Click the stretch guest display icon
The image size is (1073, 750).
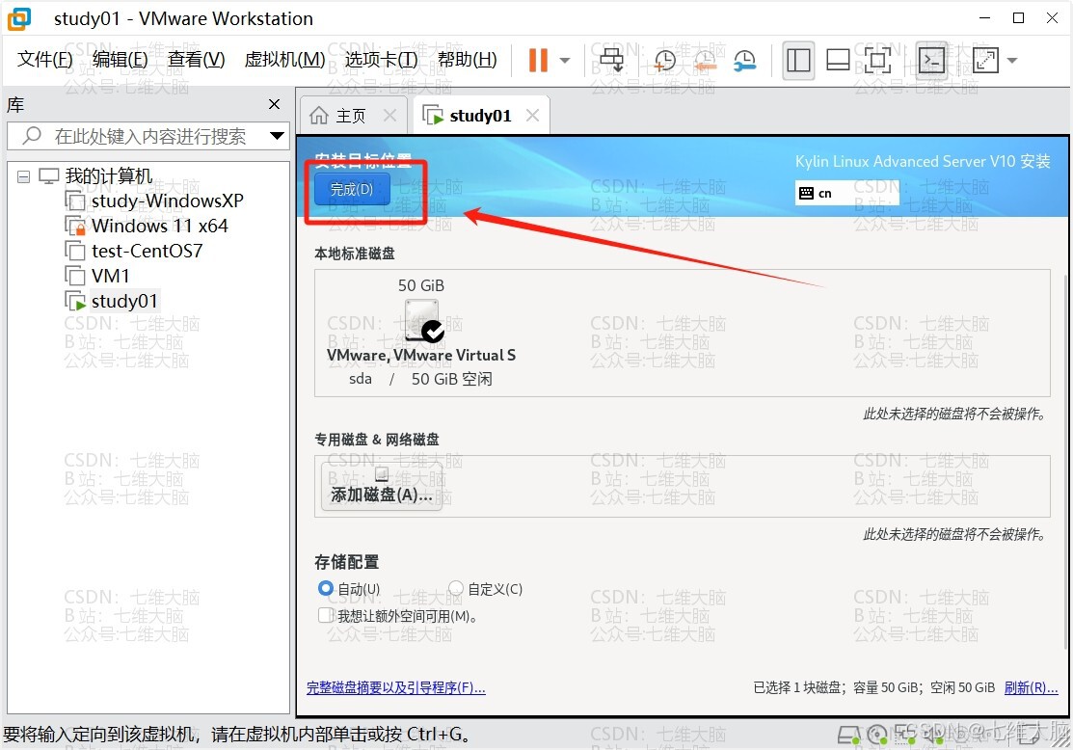(x=985, y=60)
